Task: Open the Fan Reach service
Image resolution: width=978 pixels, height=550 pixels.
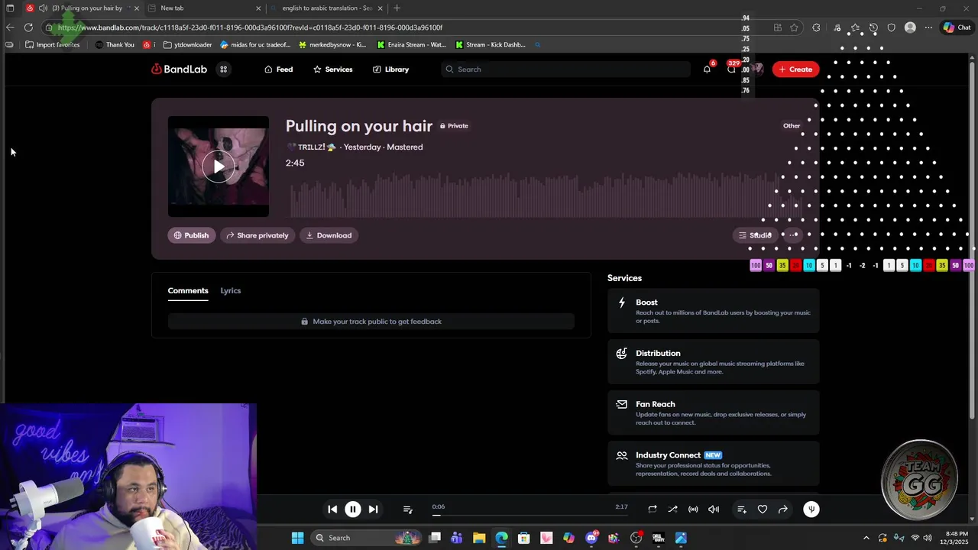Action: (x=714, y=413)
